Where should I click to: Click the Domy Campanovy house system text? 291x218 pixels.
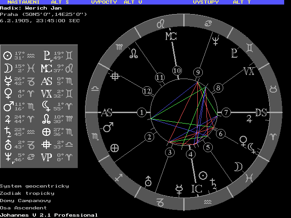pos(25,200)
